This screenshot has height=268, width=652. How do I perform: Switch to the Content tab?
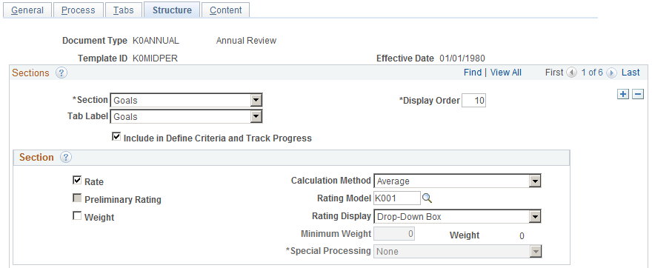coord(226,10)
